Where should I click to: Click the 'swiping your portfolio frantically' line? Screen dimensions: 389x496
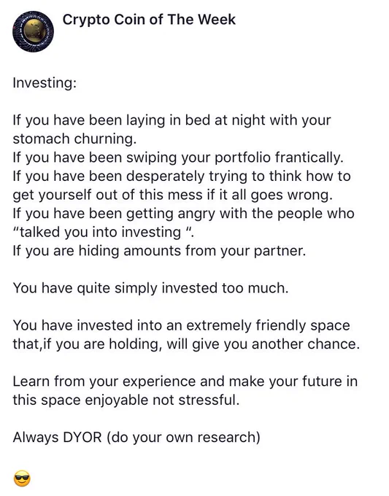click(x=178, y=158)
